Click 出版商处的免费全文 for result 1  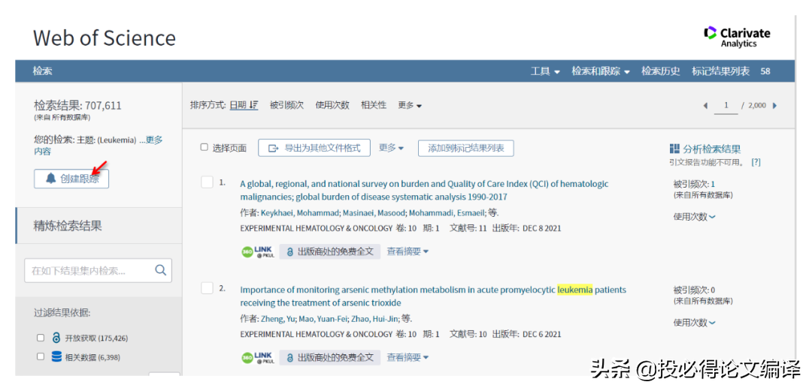coord(330,252)
